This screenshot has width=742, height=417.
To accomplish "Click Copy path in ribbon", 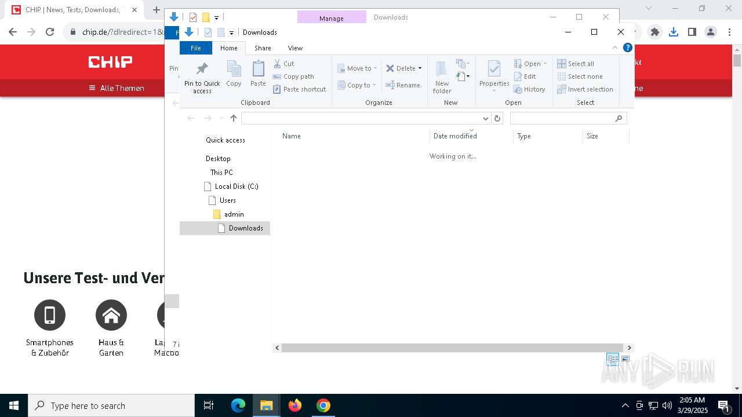I will (x=293, y=76).
